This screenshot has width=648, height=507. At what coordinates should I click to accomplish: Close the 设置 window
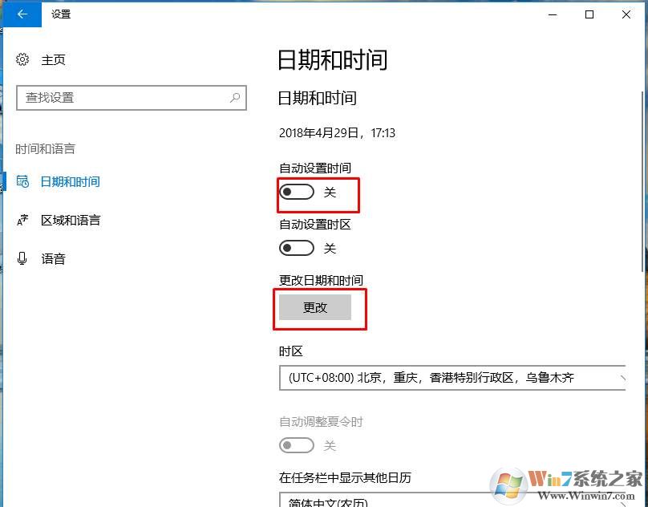click(x=626, y=14)
